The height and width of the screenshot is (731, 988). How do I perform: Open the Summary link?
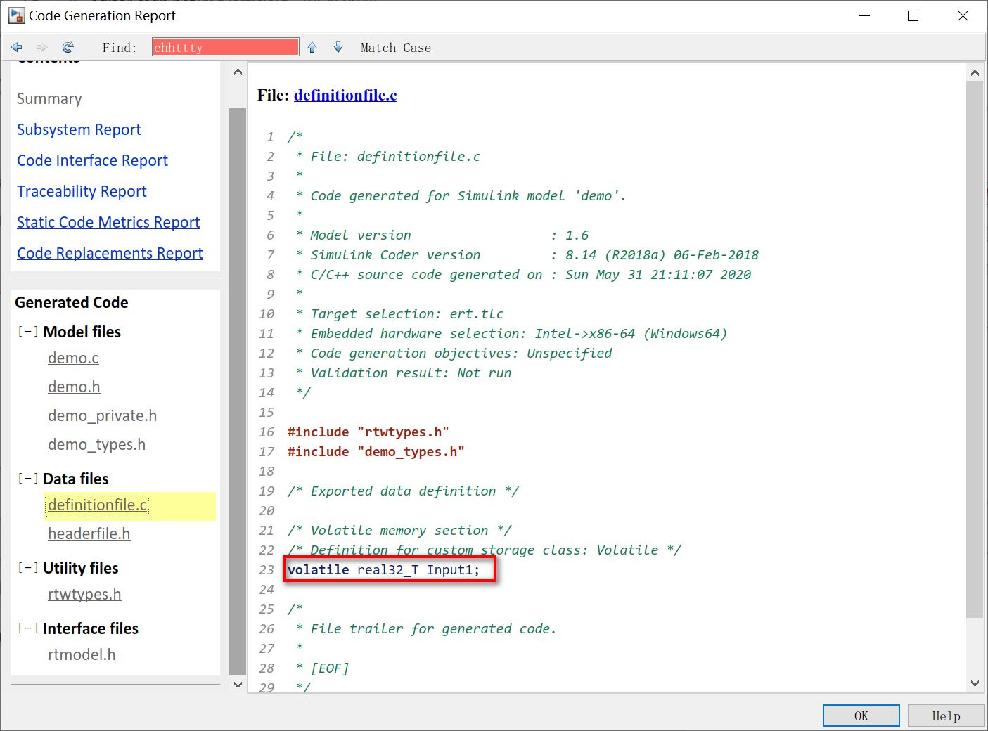49,98
